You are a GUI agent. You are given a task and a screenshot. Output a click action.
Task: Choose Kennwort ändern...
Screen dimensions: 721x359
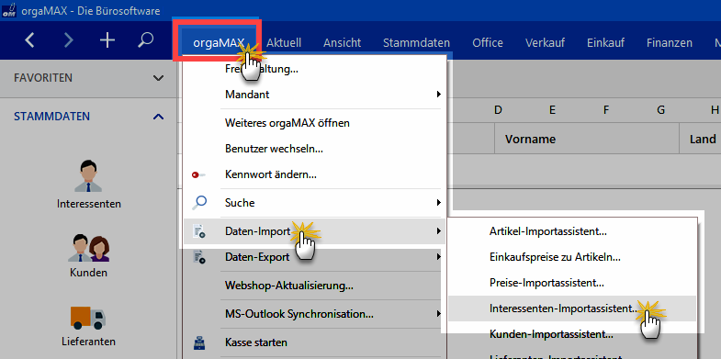click(271, 174)
